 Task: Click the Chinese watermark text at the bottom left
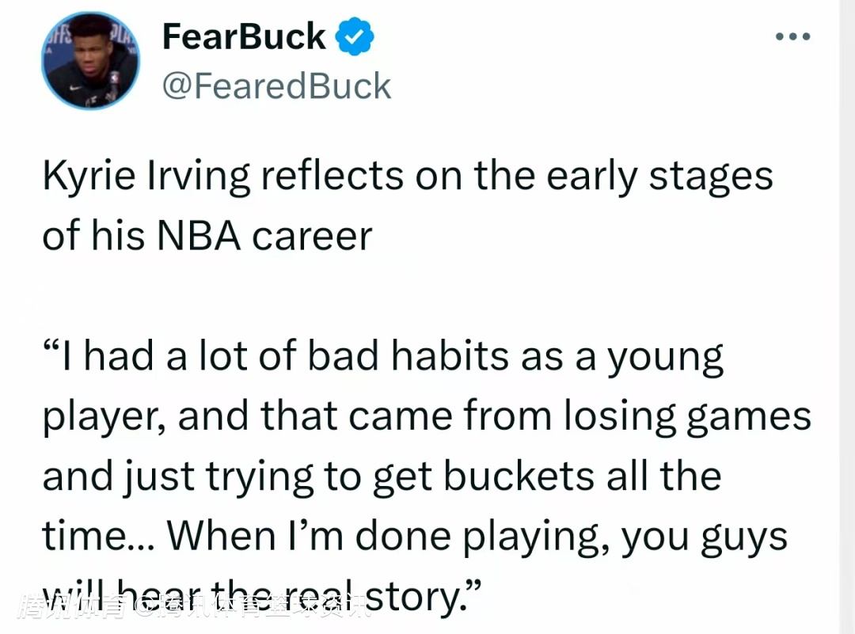point(192,606)
